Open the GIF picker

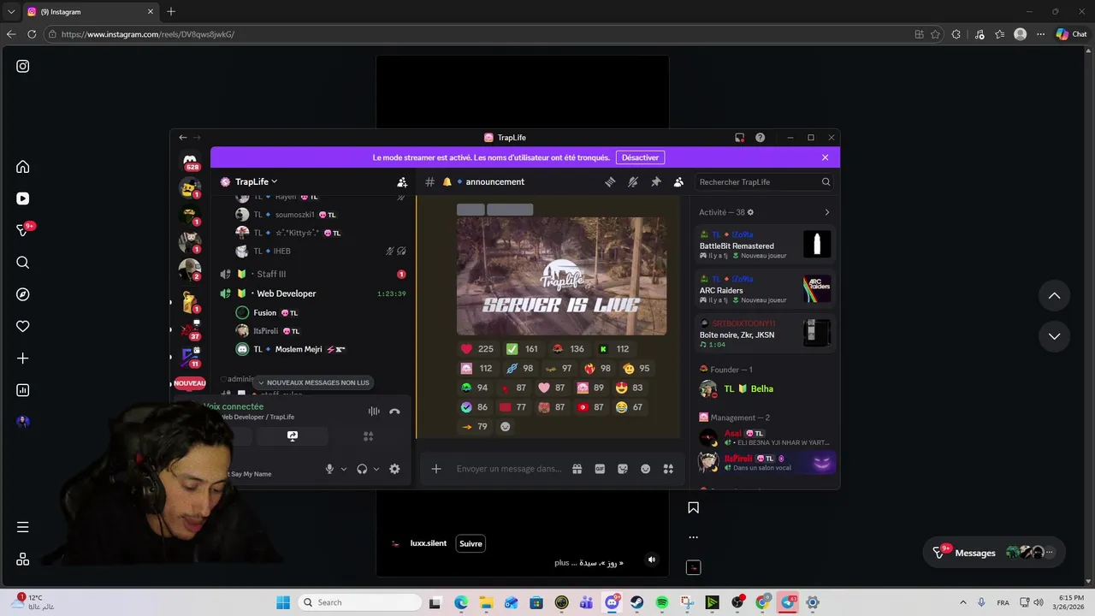click(600, 469)
